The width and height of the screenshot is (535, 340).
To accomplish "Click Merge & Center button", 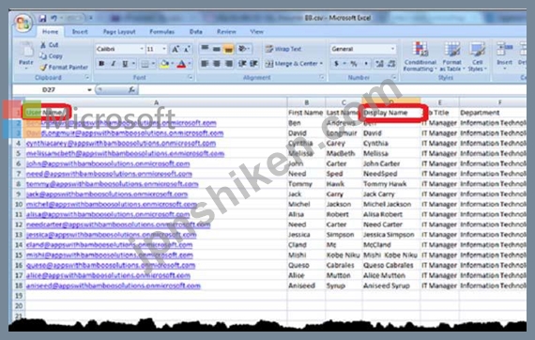I will [x=294, y=64].
